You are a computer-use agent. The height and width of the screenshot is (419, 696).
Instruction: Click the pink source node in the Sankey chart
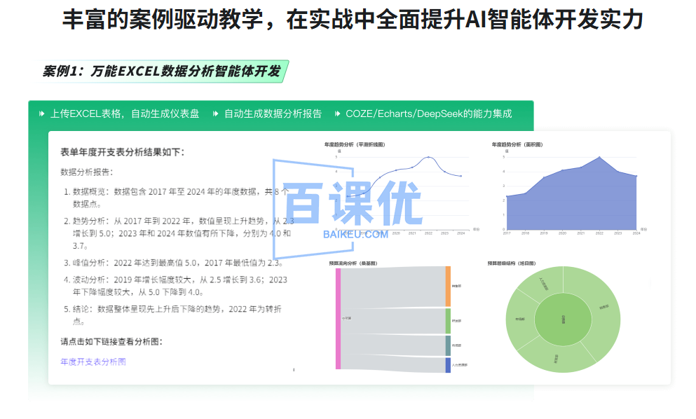click(x=339, y=319)
